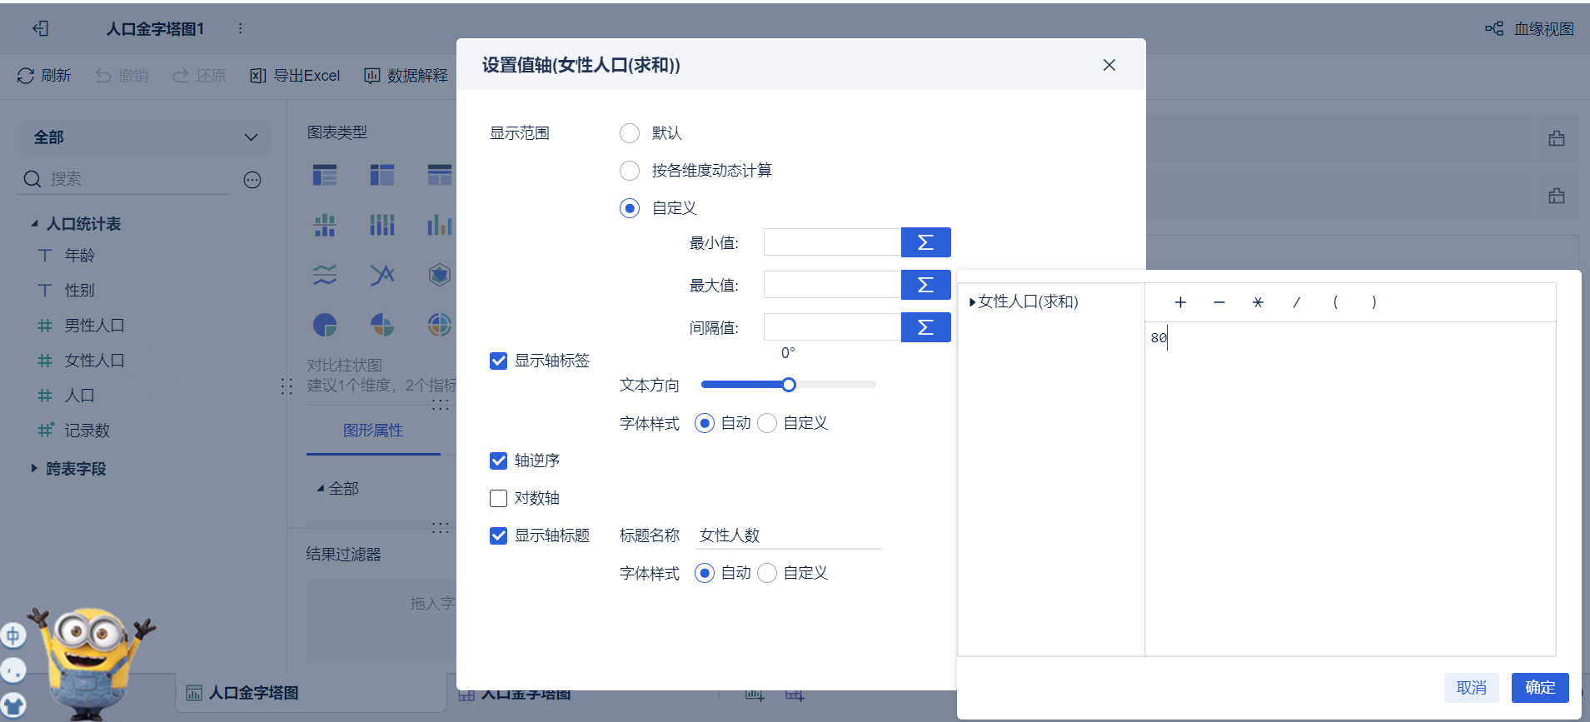Open formula editor for 间隔值
The image size is (1590, 722).
click(925, 327)
